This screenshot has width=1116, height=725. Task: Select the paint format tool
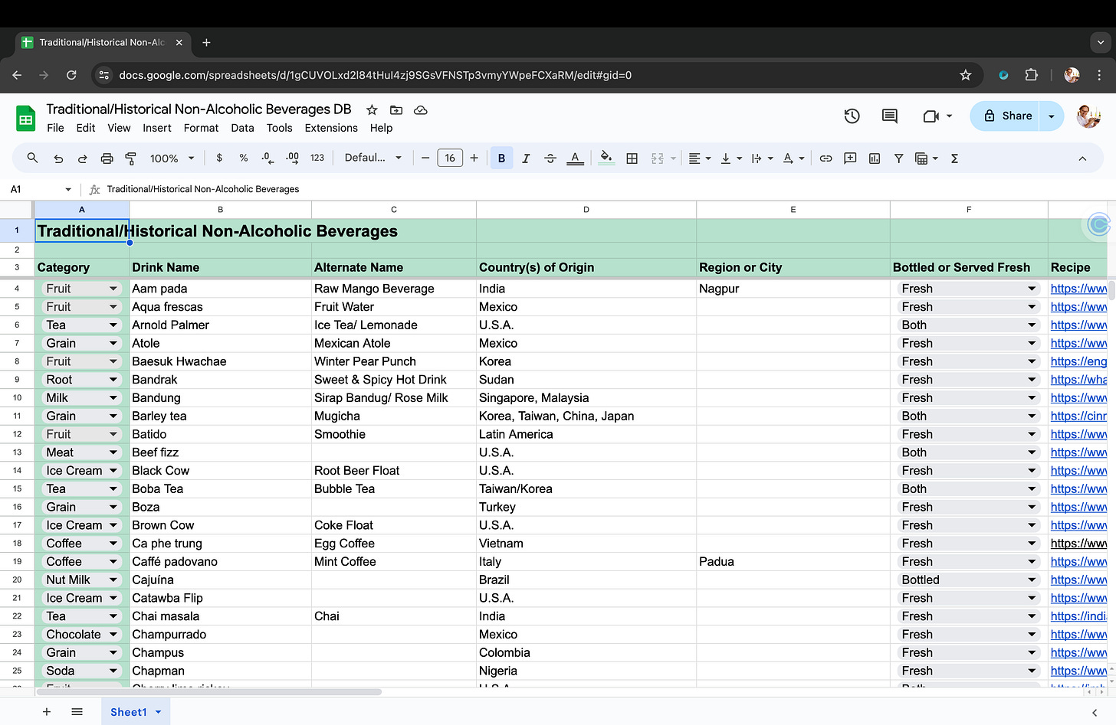pos(131,158)
